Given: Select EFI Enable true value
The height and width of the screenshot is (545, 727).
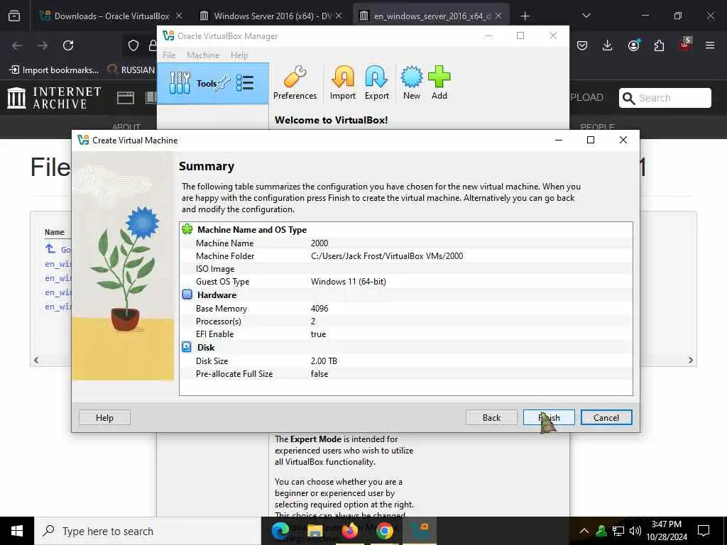Looking at the screenshot, I should [x=318, y=334].
